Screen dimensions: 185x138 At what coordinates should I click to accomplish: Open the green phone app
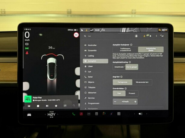(x=74, y=114)
